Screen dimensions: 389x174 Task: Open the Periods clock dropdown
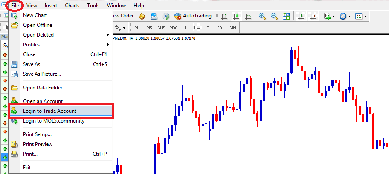pyautogui.click(x=345, y=16)
